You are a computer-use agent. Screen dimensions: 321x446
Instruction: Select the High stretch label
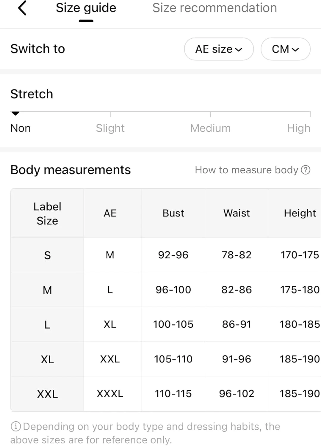298,128
